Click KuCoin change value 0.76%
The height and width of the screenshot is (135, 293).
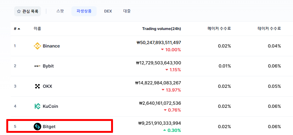174,110
